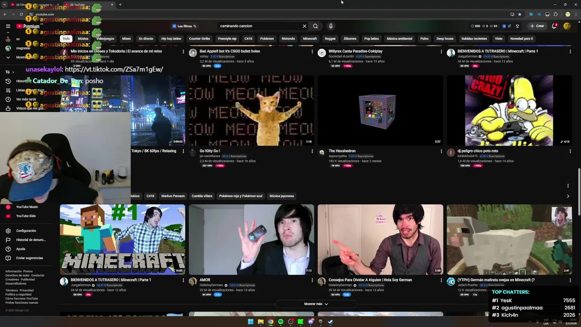Open Historial de denuncias in sidebar
The width and height of the screenshot is (581, 327).
click(30, 240)
